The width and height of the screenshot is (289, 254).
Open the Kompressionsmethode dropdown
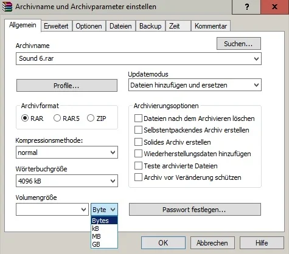click(67, 153)
